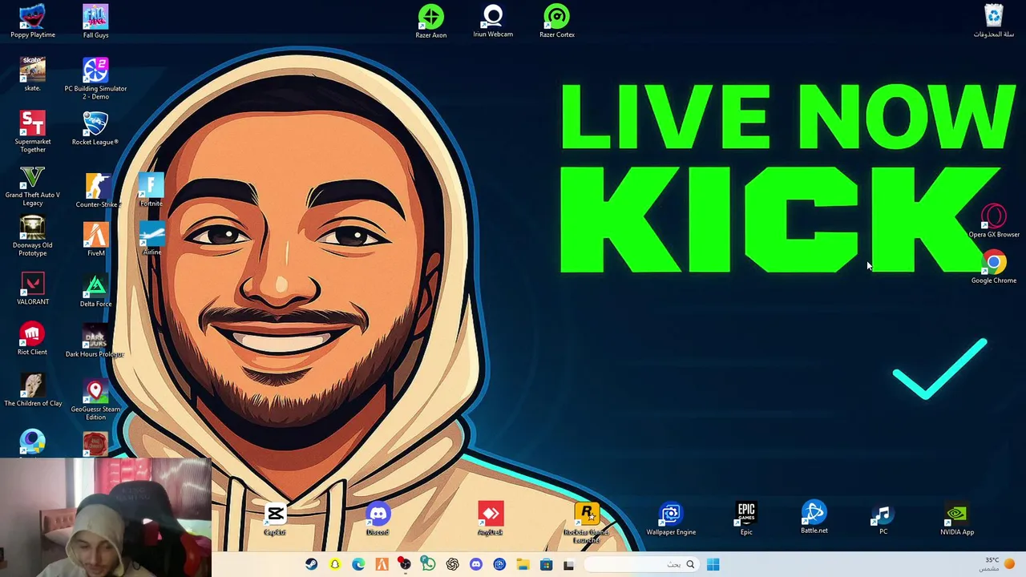Launch Discord from the desktop icon
Image resolution: width=1026 pixels, height=577 pixels.
(x=378, y=519)
